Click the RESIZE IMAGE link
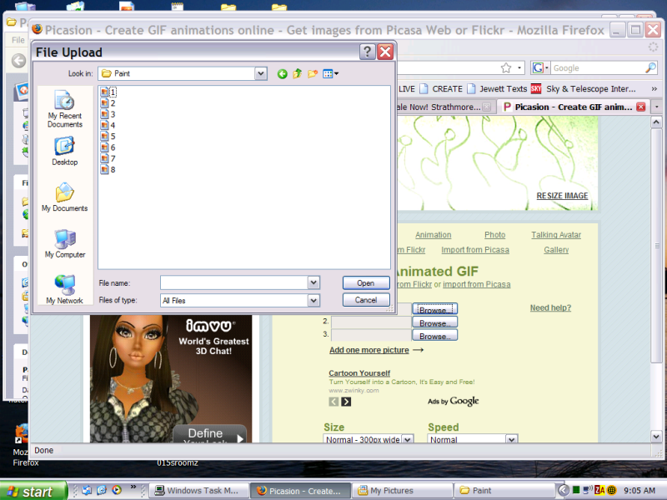The height and width of the screenshot is (500, 667). [x=562, y=196]
